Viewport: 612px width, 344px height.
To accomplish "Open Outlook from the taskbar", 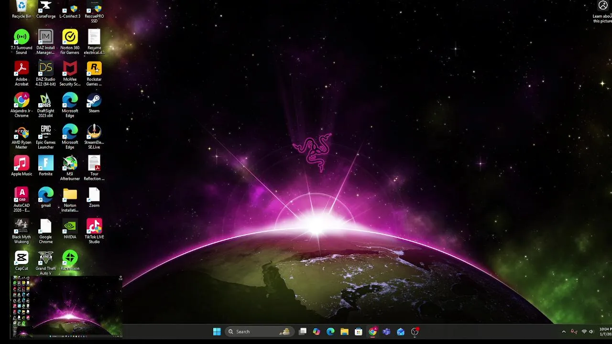I will (x=401, y=332).
